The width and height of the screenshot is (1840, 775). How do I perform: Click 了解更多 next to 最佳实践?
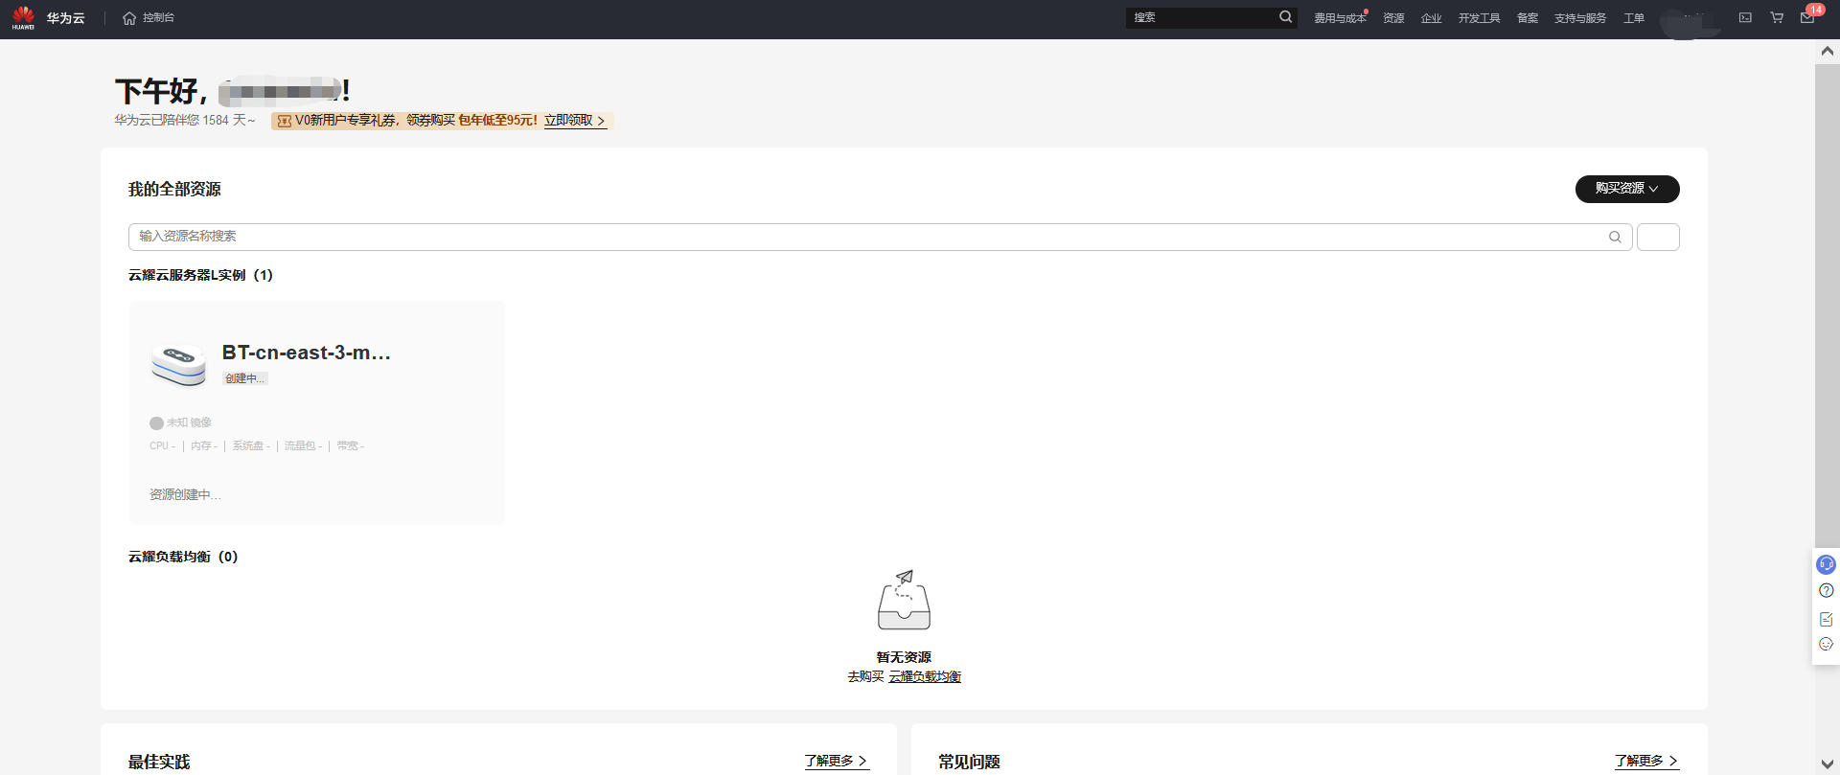pos(837,761)
